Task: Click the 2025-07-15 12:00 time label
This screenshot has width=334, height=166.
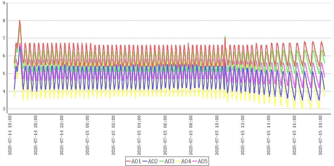Action: (x=243, y=135)
